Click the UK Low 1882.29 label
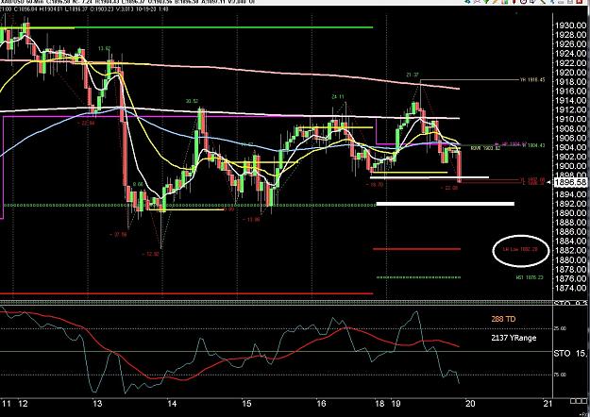This screenshot has width=590, height=417. pyautogui.click(x=520, y=249)
